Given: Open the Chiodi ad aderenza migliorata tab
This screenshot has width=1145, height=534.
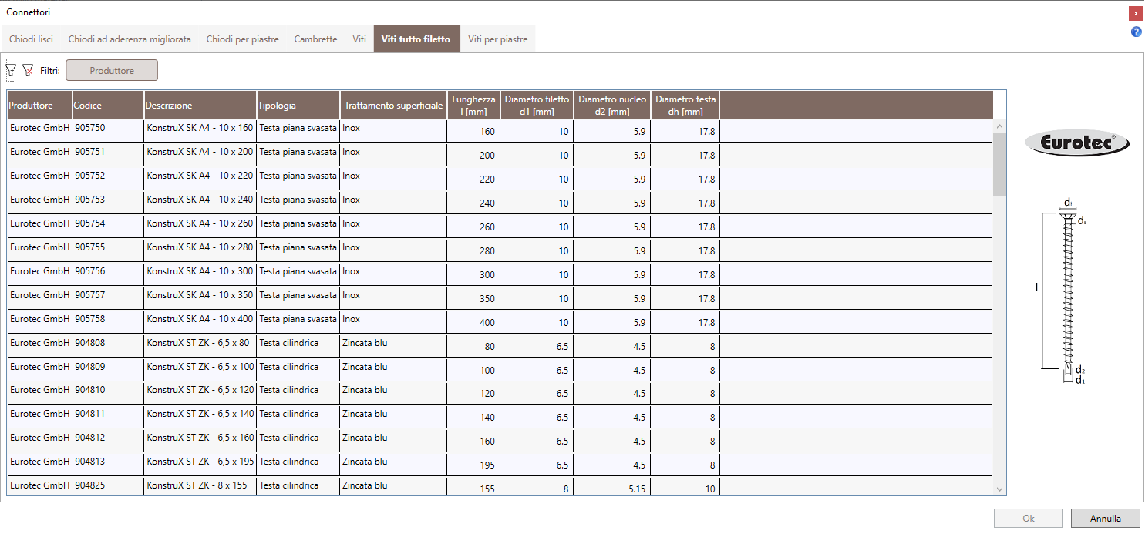Looking at the screenshot, I should coord(130,39).
